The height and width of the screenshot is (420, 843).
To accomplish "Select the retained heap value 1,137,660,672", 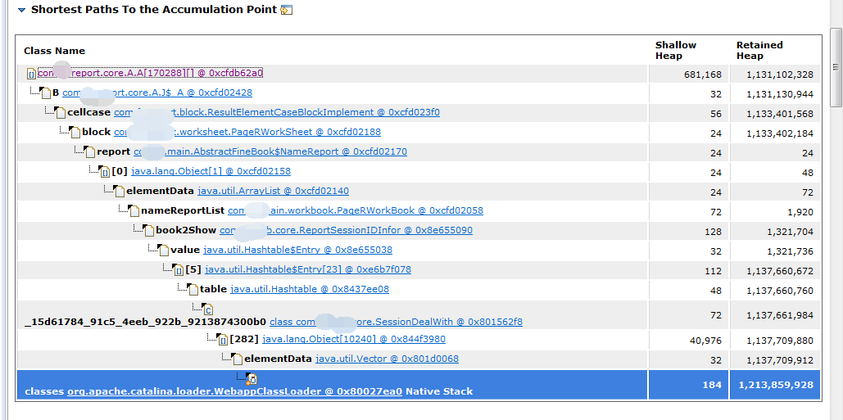I will point(780,271).
